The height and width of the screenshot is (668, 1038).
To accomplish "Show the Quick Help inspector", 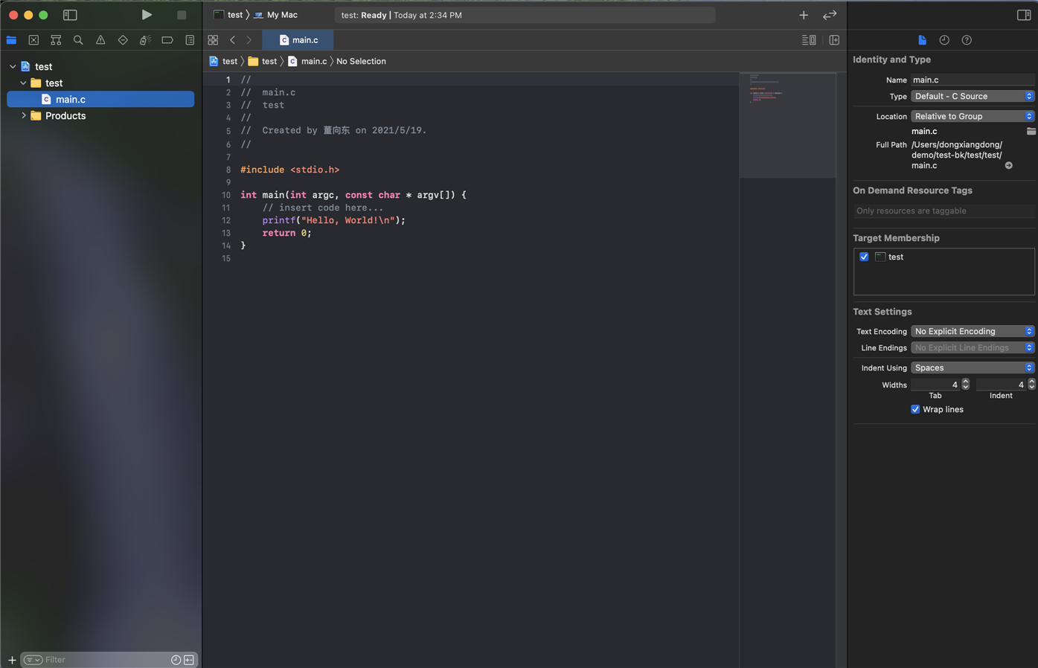I will click(x=967, y=40).
